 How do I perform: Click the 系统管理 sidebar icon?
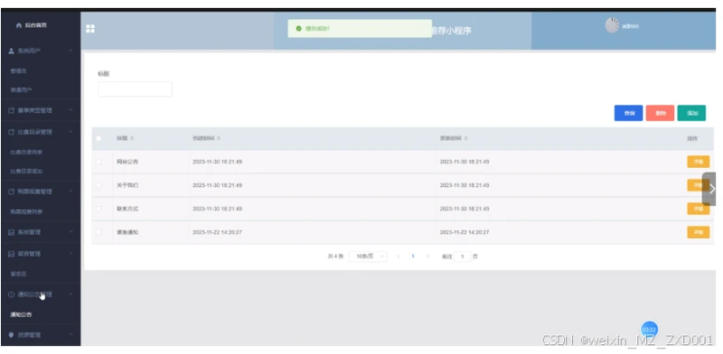(12, 232)
